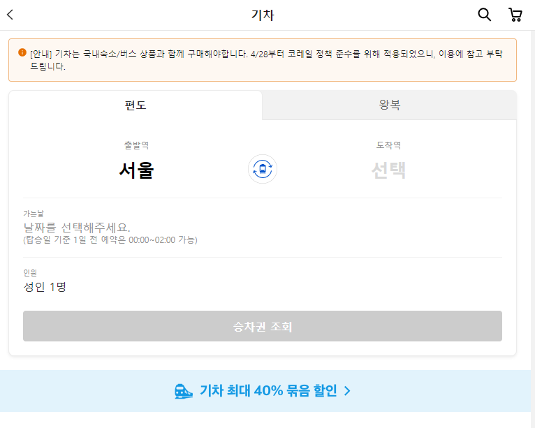535x428 pixels.
Task: Click the 도착역 label
Action: pos(388,145)
